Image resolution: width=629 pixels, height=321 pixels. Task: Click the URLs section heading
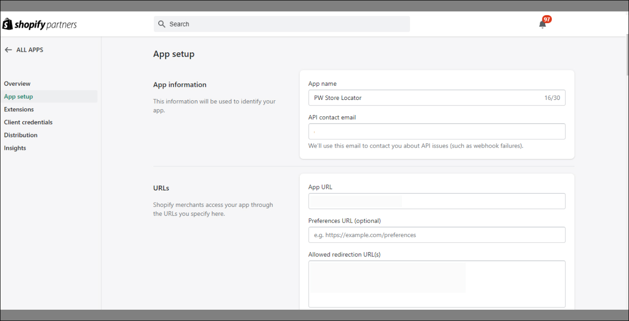tap(161, 188)
